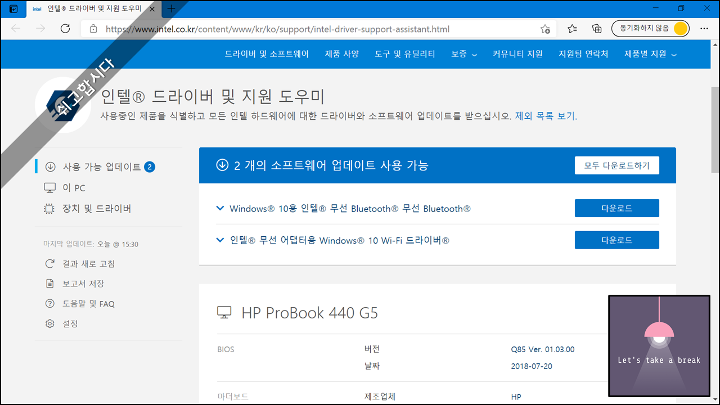Click the monitor icon next to HP ProBook

(x=224, y=313)
